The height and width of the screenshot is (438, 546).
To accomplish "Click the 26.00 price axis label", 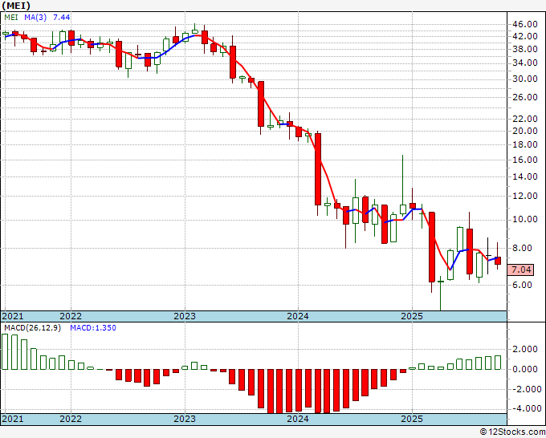I will (x=525, y=97).
